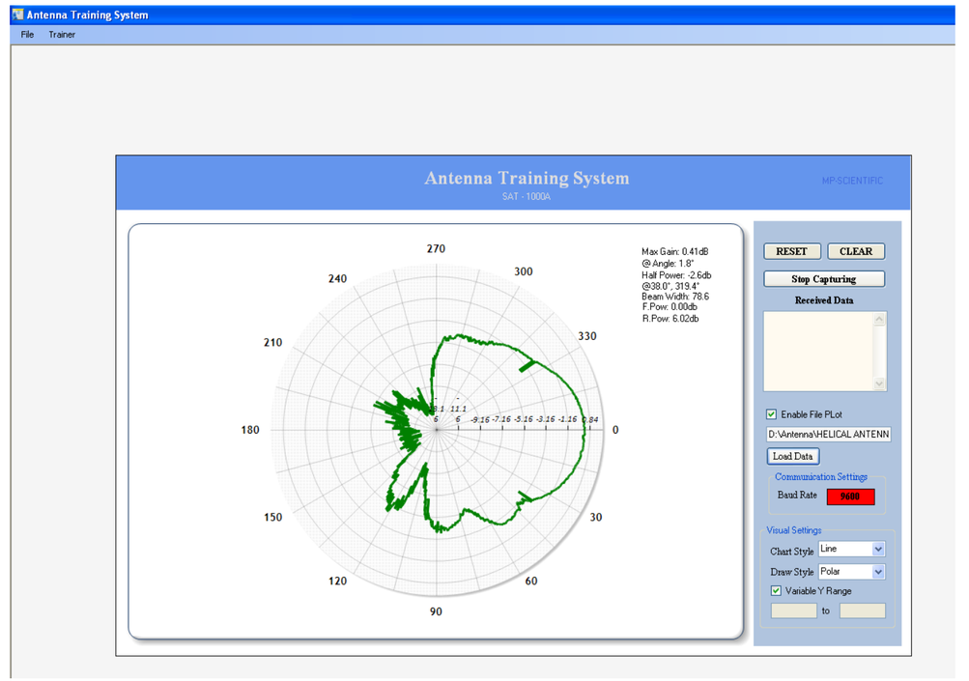The image size is (969, 681).
Task: Click the 'R.Pow: 6.02db' readout
Action: pyautogui.click(x=670, y=319)
